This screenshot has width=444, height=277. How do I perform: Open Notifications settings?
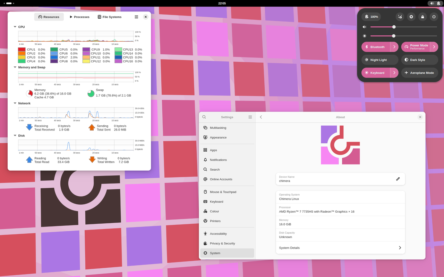pyautogui.click(x=227, y=160)
